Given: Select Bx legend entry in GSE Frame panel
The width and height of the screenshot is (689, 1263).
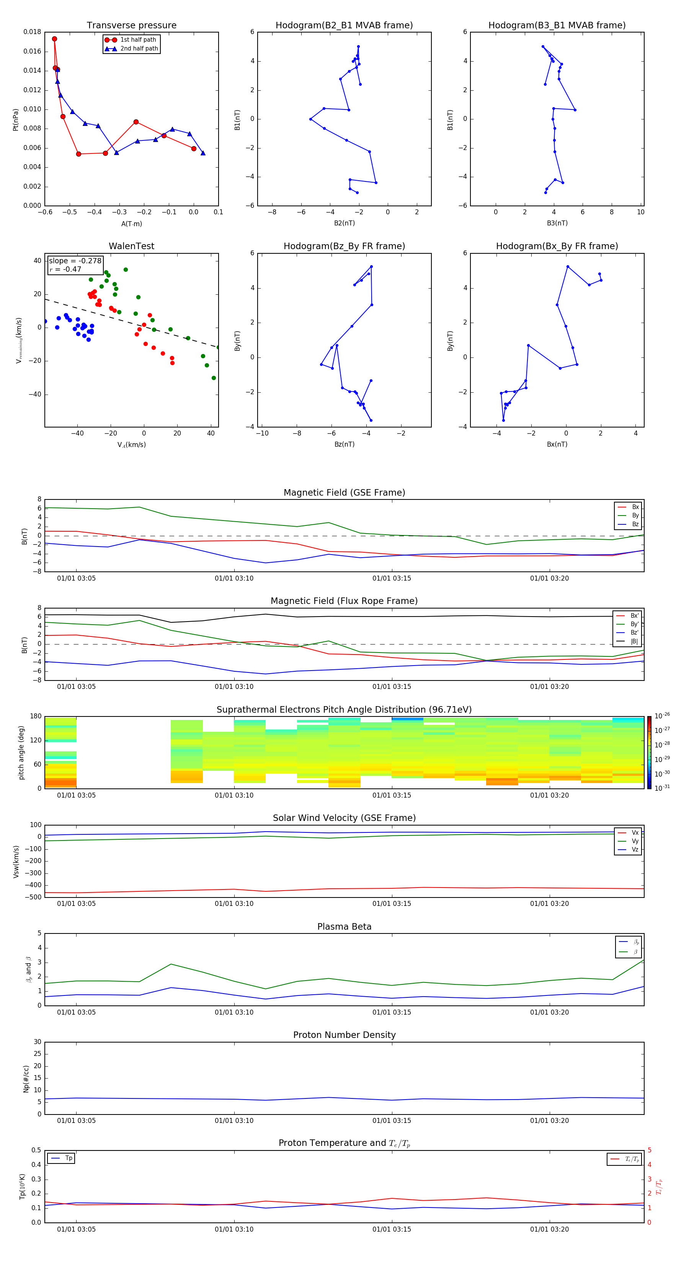Looking at the screenshot, I should [x=628, y=507].
